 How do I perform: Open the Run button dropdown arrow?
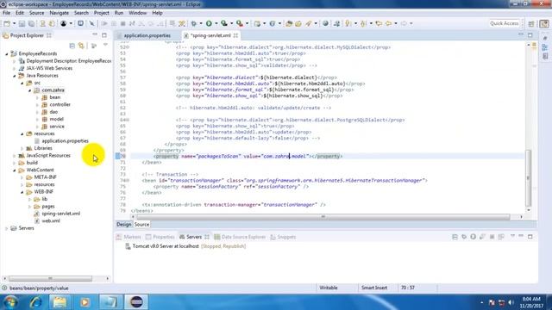(216, 23)
